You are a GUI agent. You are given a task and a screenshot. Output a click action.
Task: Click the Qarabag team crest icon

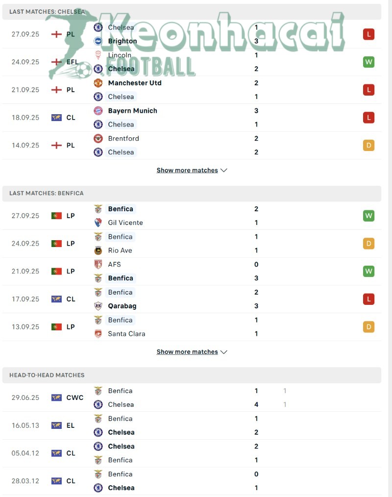98,306
